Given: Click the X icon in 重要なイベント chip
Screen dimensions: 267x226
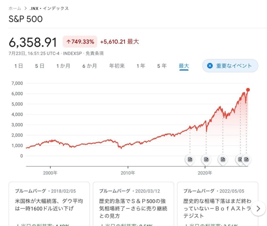Looking at the screenshot, I should 210,66.
